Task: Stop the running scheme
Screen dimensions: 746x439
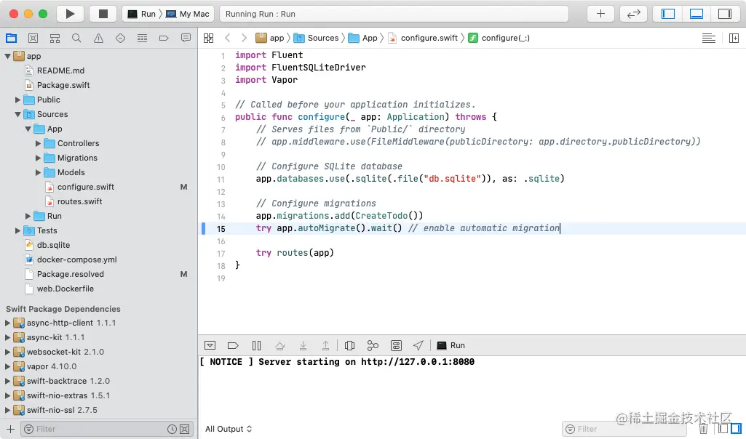Action: coord(103,14)
